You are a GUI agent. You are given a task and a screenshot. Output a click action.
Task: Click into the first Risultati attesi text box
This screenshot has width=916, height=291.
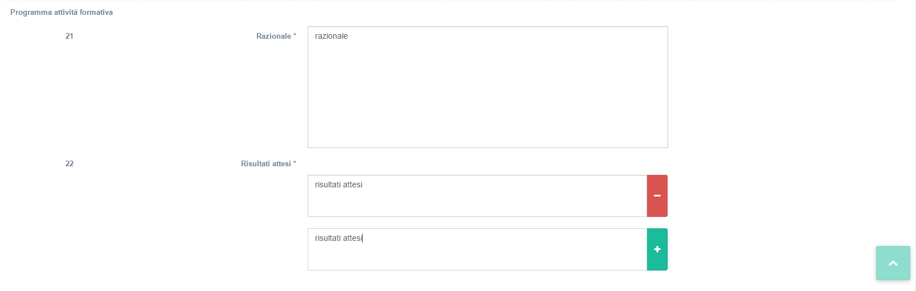477,196
